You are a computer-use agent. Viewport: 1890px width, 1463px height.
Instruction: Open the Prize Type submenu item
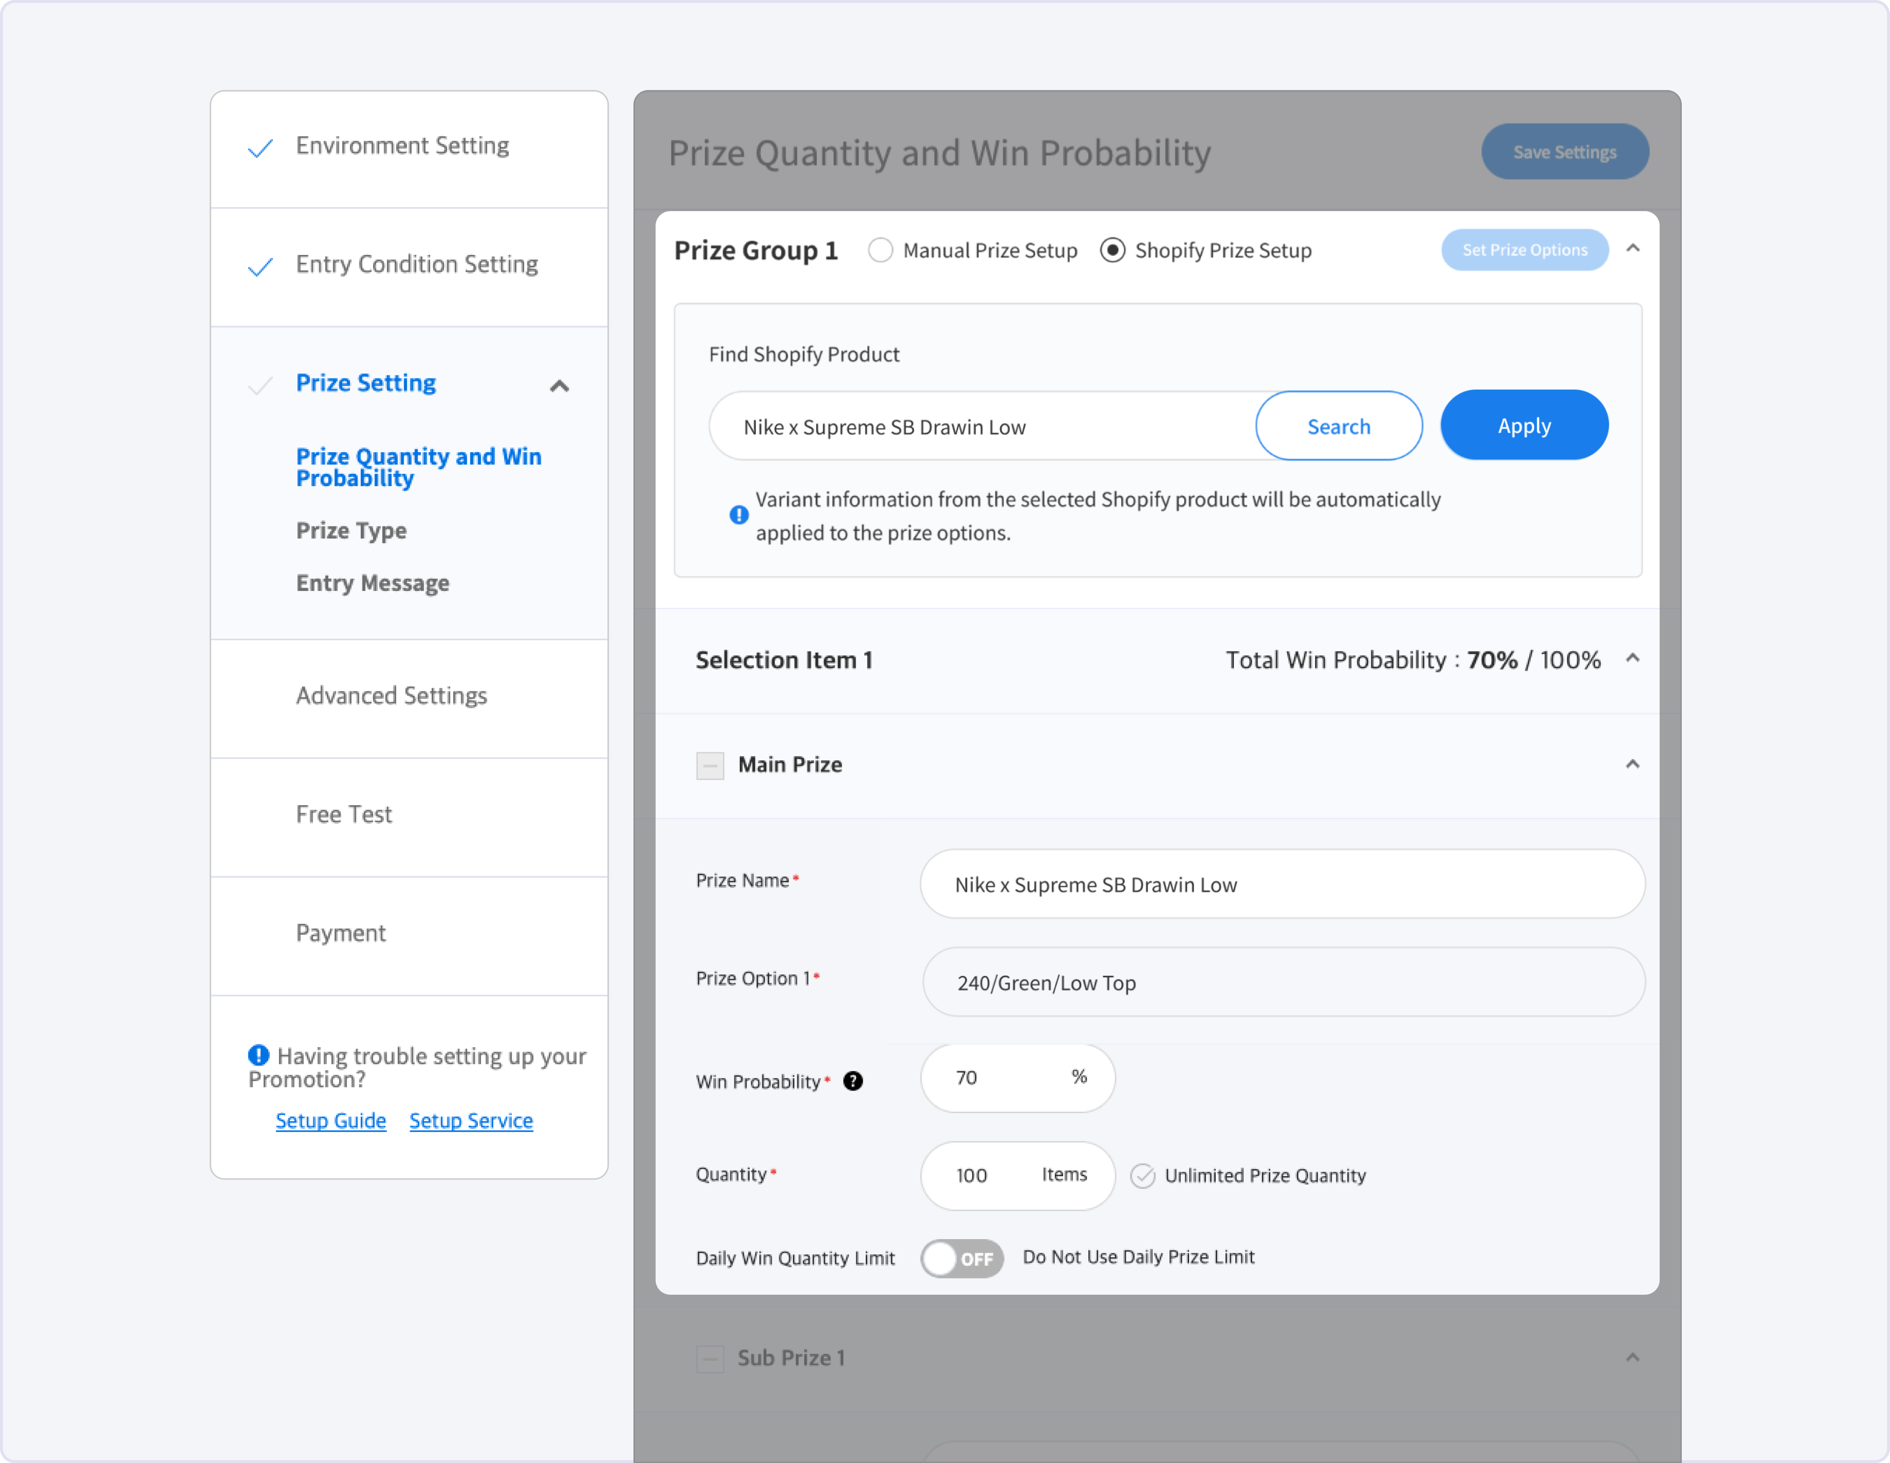tap(351, 530)
